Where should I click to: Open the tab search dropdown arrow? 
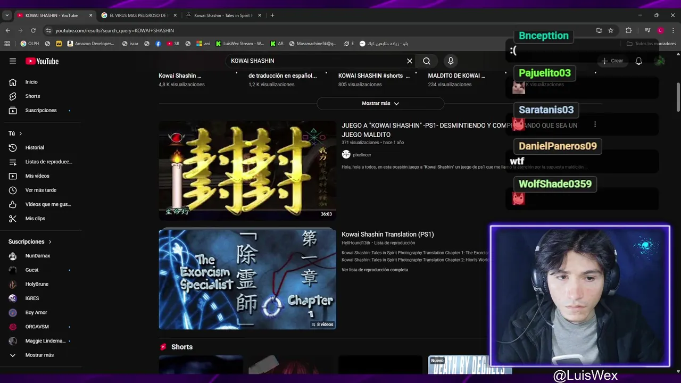pyautogui.click(x=7, y=15)
